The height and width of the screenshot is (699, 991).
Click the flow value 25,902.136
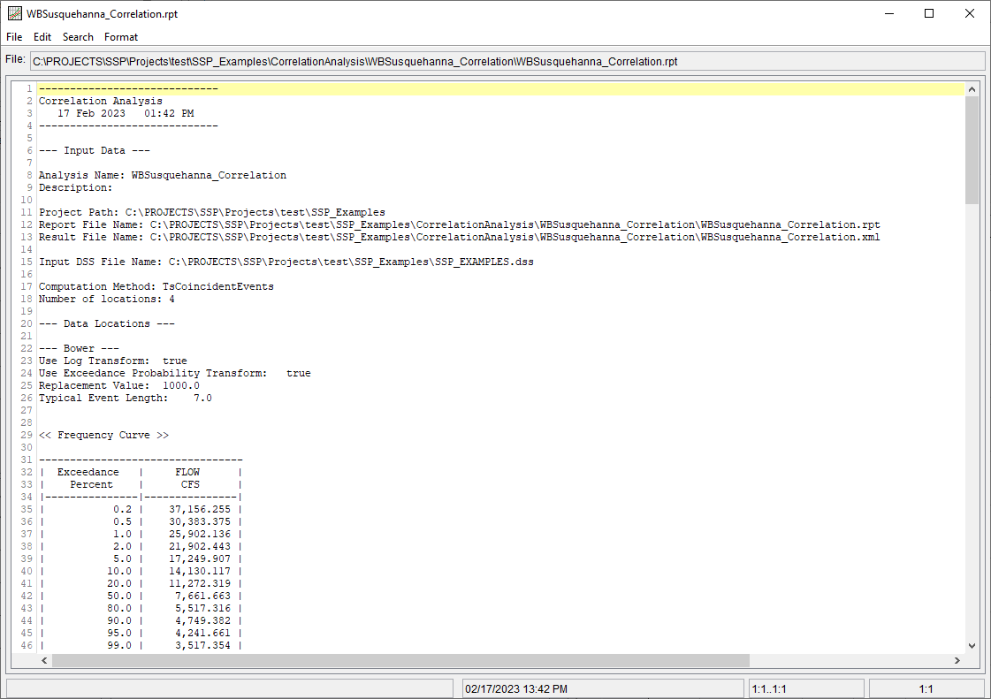(200, 534)
